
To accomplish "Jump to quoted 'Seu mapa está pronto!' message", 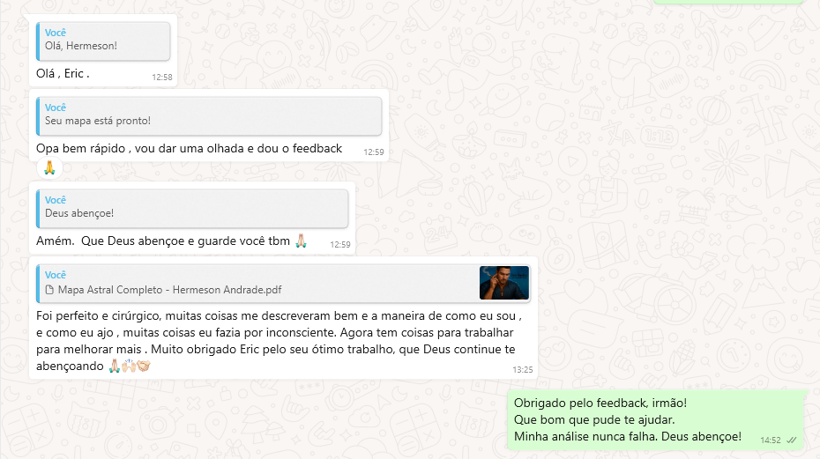I will tap(209, 116).
